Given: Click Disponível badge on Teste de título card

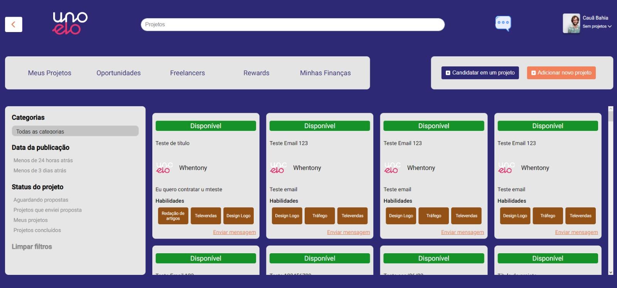Looking at the screenshot, I should tap(206, 126).
